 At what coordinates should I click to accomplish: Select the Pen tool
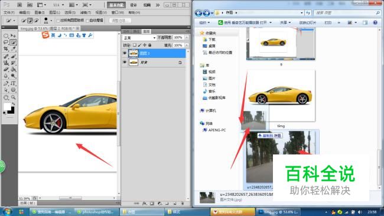coord(6,83)
